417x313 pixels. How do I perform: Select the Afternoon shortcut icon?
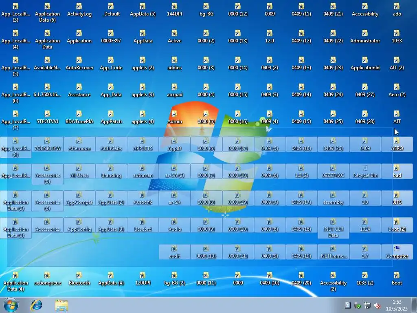tap(79, 145)
